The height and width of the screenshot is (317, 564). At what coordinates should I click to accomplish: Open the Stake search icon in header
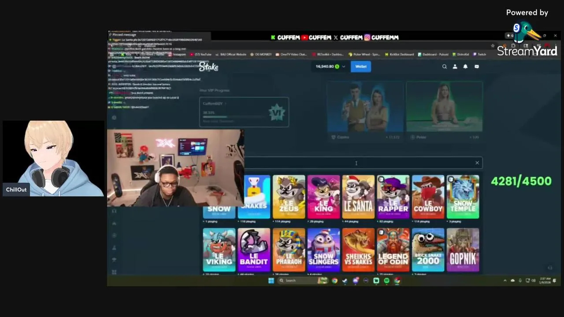click(444, 66)
